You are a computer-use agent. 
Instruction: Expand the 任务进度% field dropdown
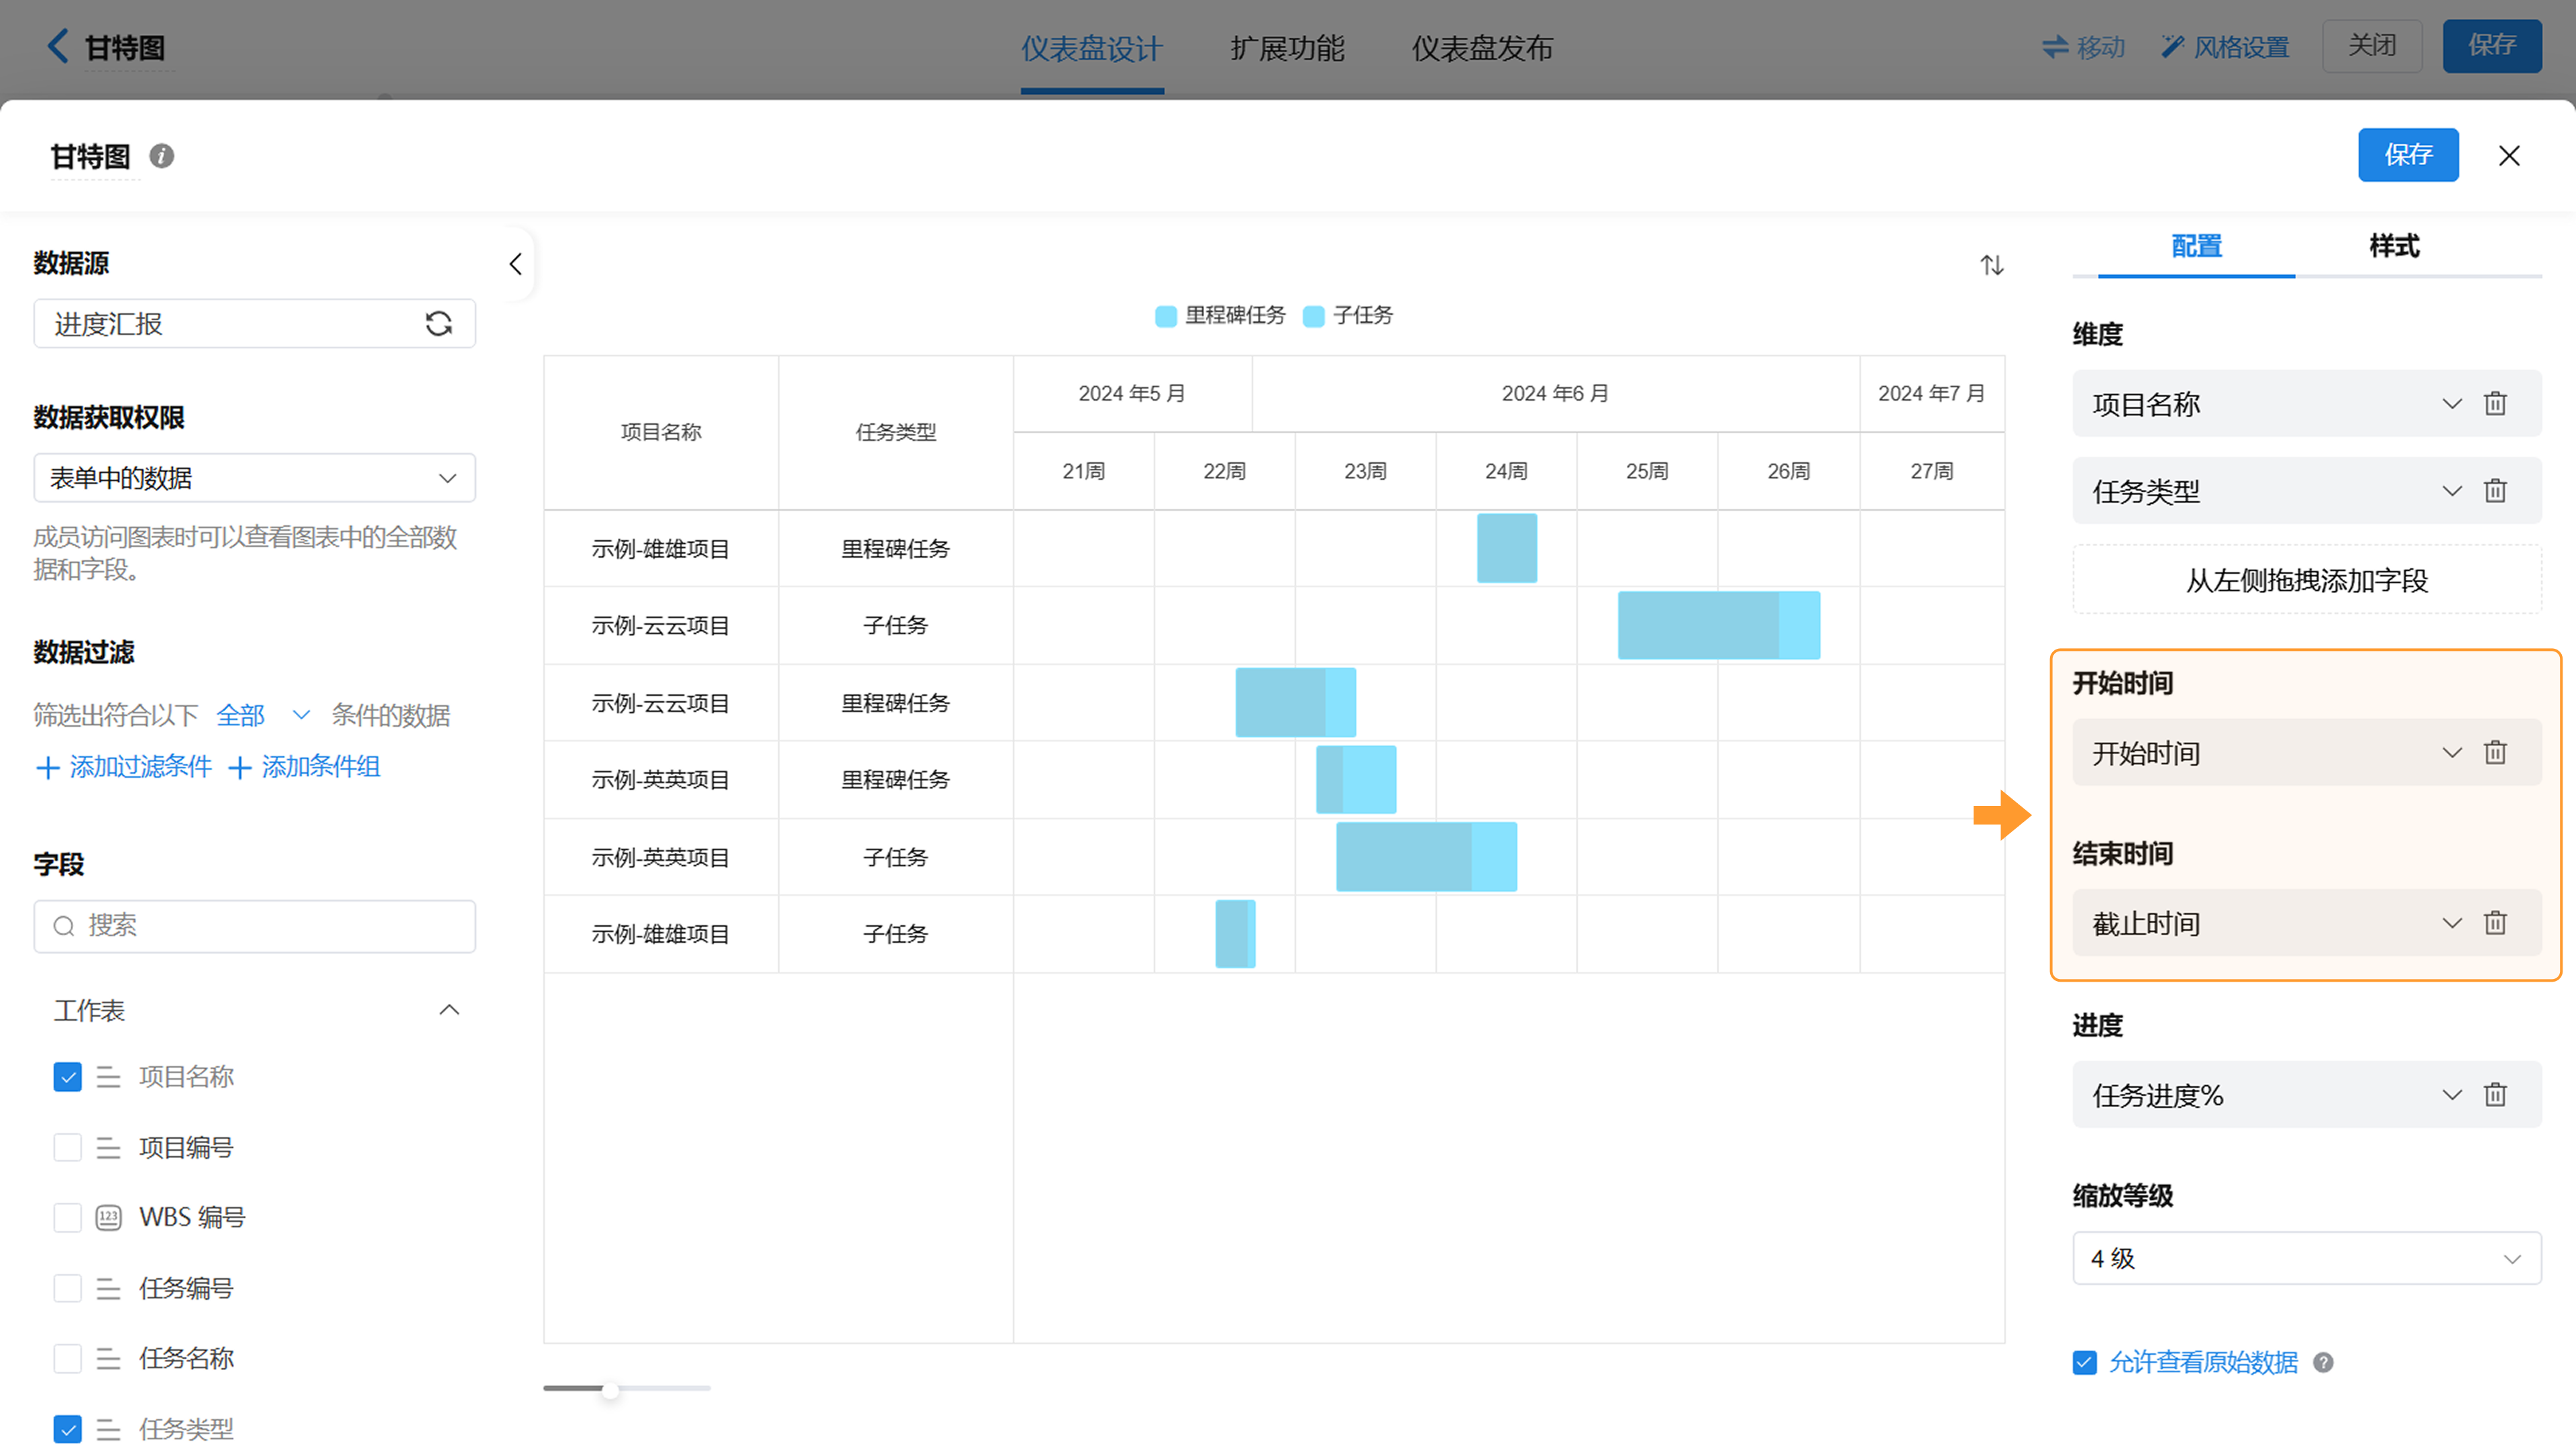(x=2452, y=1095)
